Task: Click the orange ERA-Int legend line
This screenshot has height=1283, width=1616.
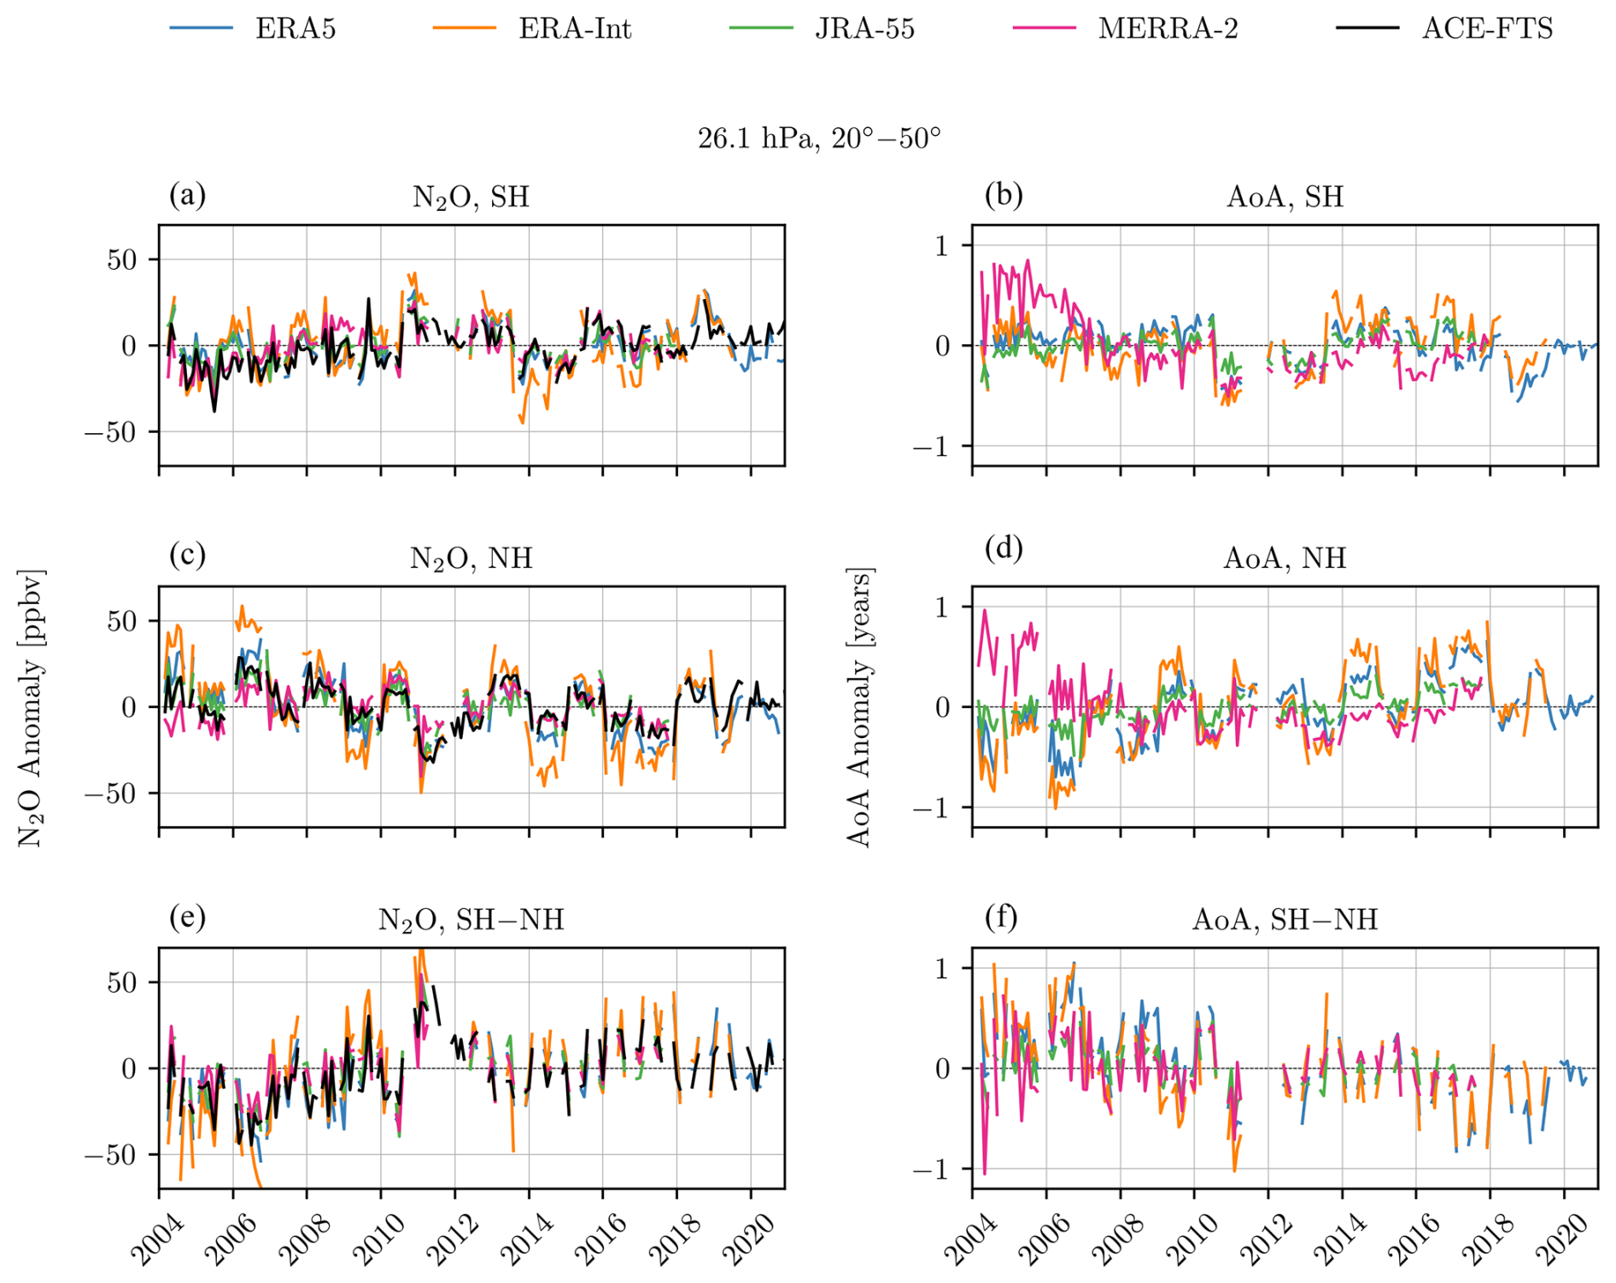Action: [464, 28]
